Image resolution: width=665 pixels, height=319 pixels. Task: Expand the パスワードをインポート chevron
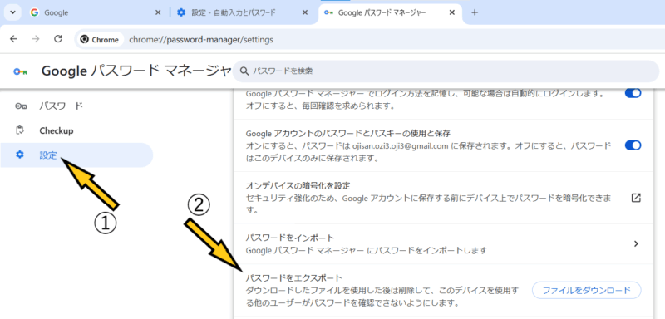click(636, 243)
